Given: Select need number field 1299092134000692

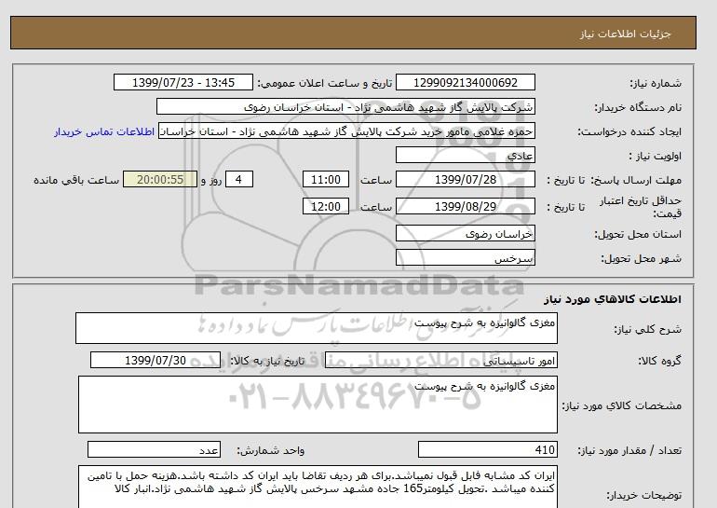Looking at the screenshot, I should pos(465,82).
